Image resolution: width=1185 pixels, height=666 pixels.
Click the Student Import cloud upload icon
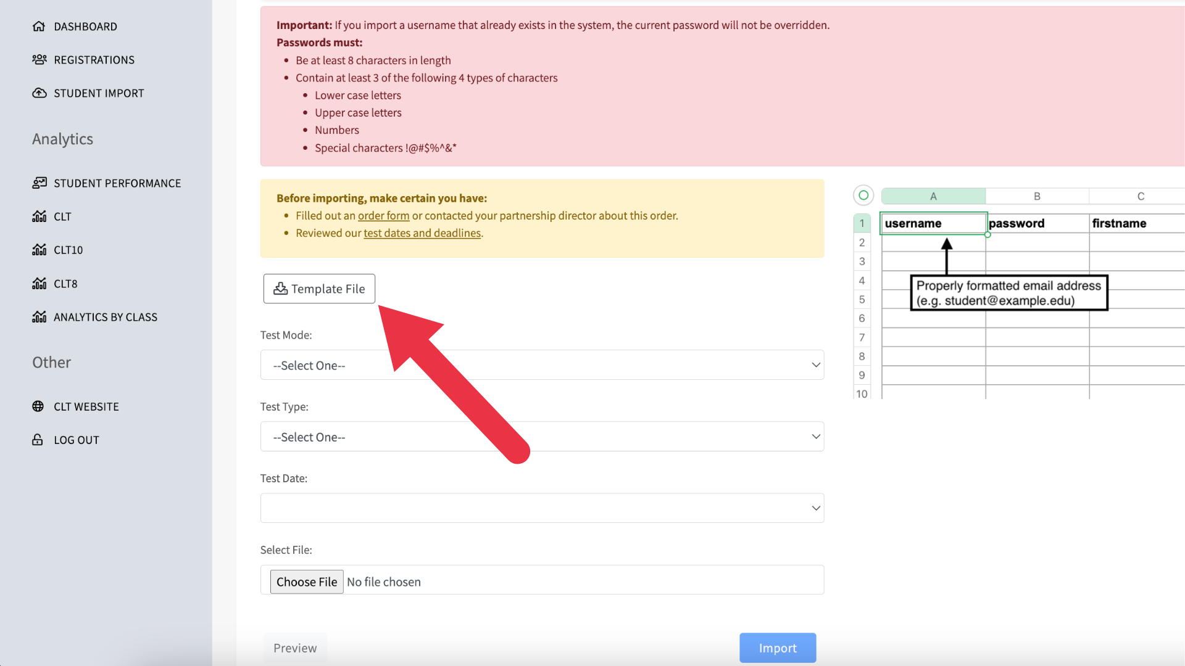39,93
